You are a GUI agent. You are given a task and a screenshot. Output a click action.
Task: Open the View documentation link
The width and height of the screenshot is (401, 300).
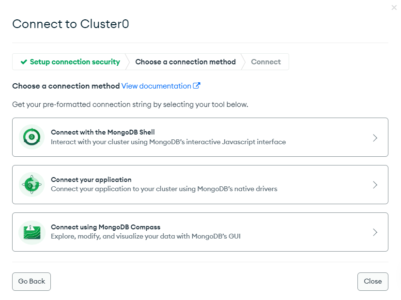(x=156, y=86)
